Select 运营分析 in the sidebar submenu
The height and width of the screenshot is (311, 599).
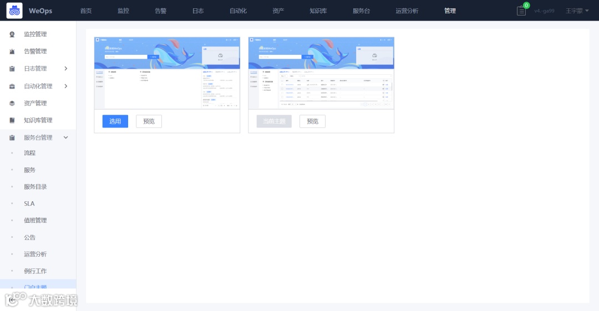(35, 254)
